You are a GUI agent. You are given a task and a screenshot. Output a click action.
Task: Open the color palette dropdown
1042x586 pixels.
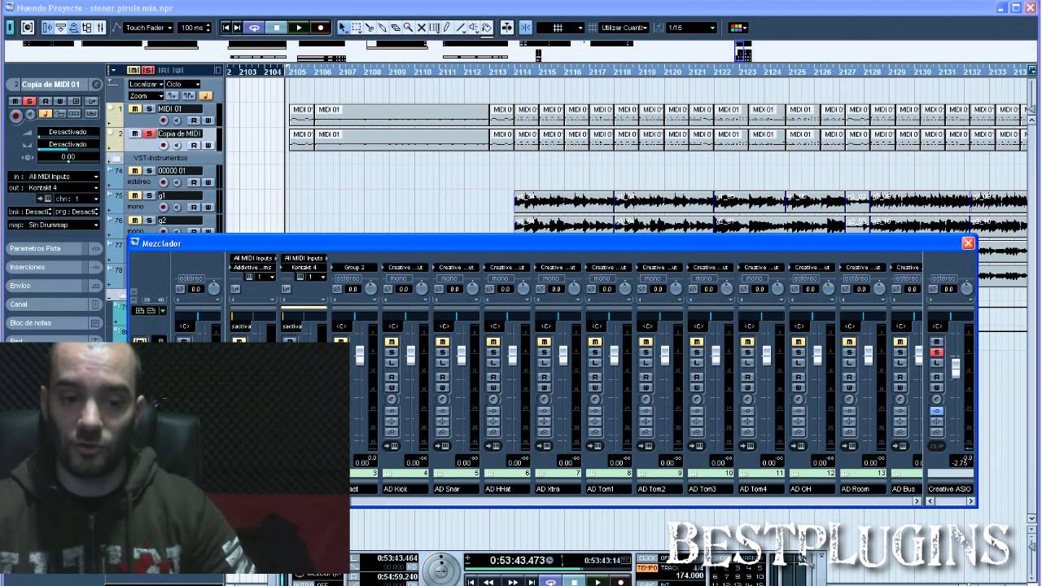point(738,28)
